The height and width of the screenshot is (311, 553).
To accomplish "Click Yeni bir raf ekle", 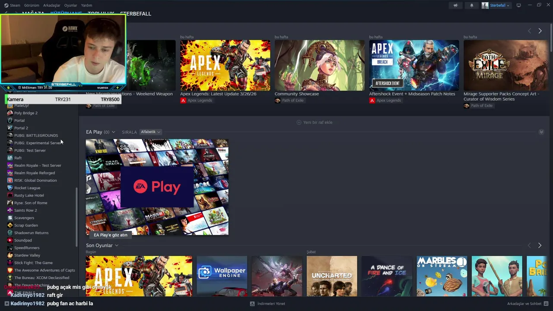I will click(318, 122).
